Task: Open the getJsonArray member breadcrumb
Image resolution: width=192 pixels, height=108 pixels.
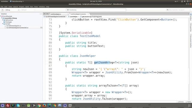Action: (91, 16)
